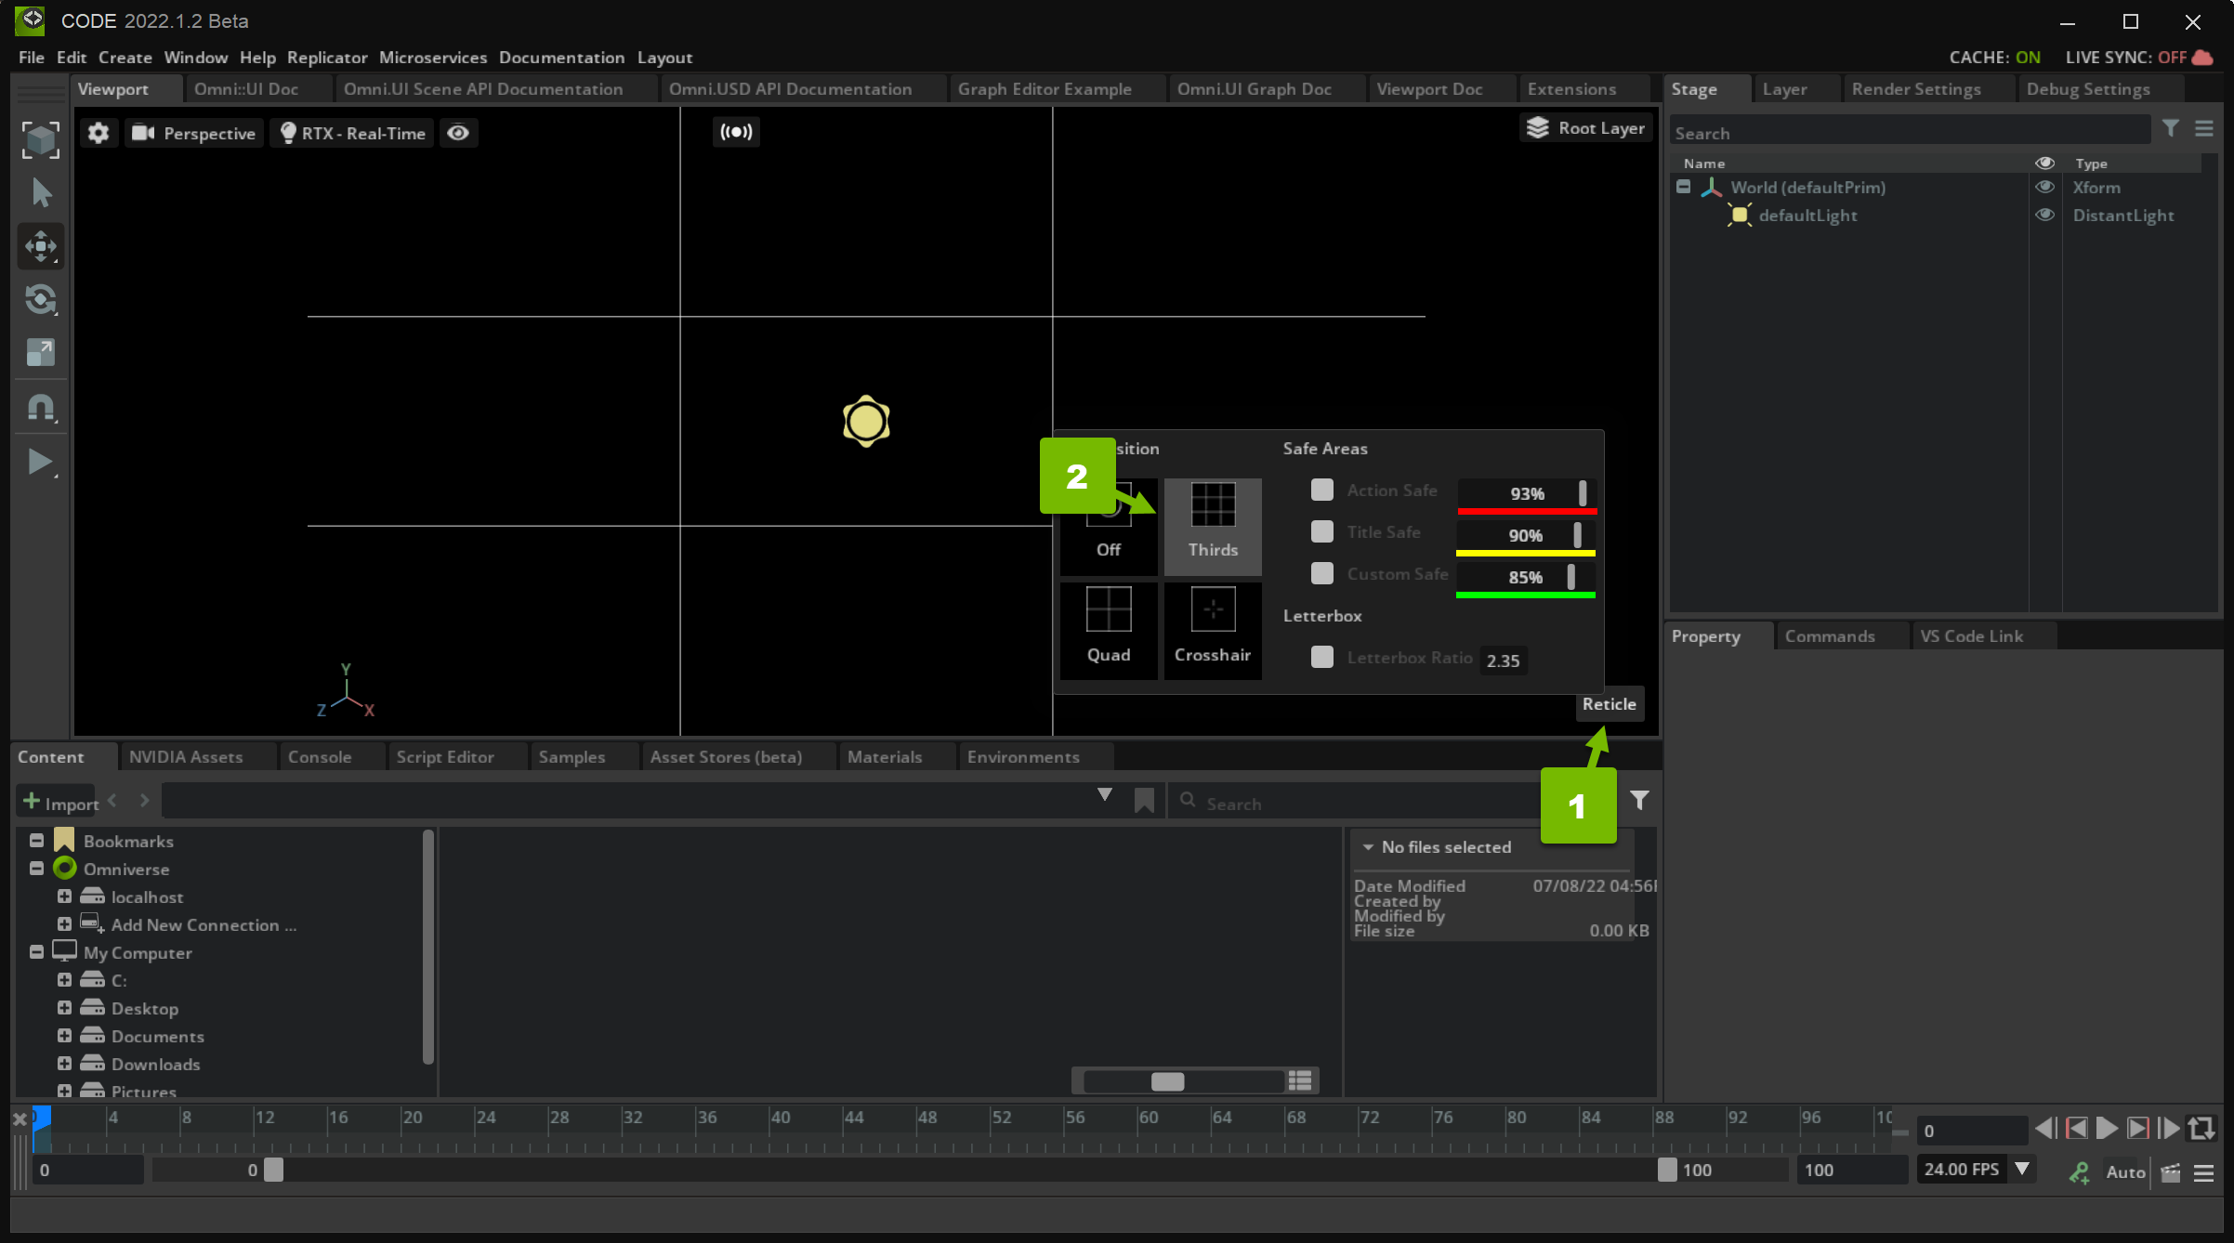Click the eye/visibility icon on defaultLight
This screenshot has height=1243, width=2234.
(2044, 215)
